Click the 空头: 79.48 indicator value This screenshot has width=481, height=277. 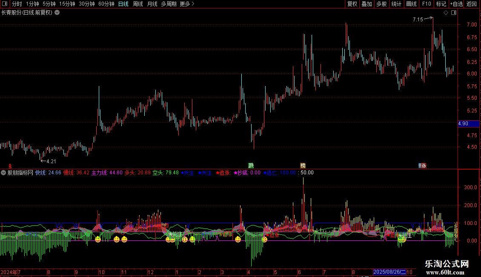click(166, 173)
